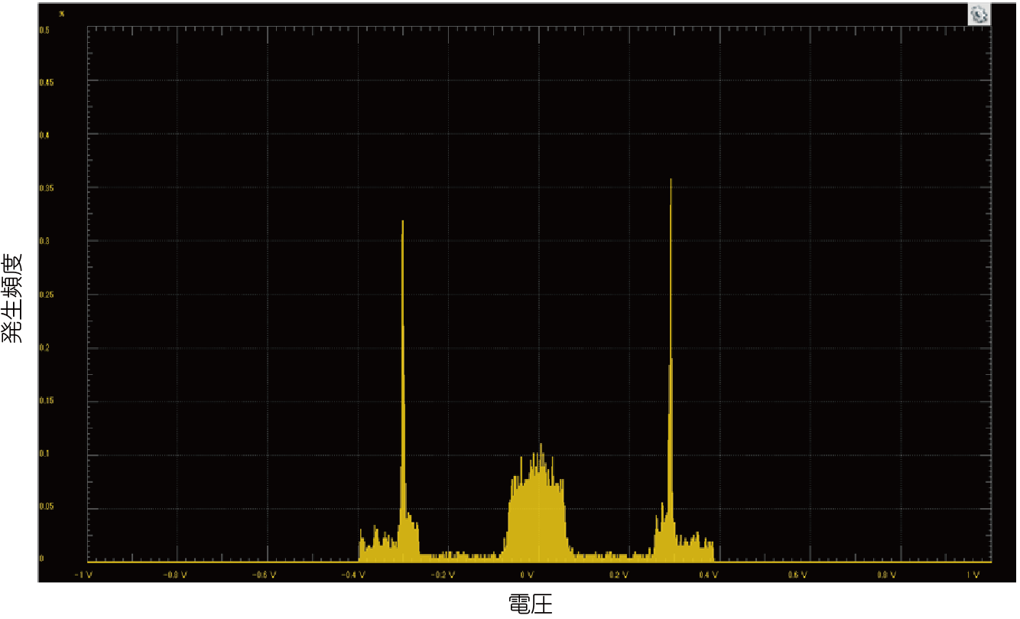Select the 0 V x-axis tick label
This screenshot has height=619, width=1020.
click(527, 574)
